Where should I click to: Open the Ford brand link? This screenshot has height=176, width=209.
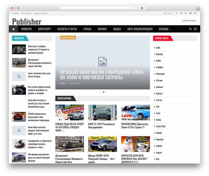158,113
